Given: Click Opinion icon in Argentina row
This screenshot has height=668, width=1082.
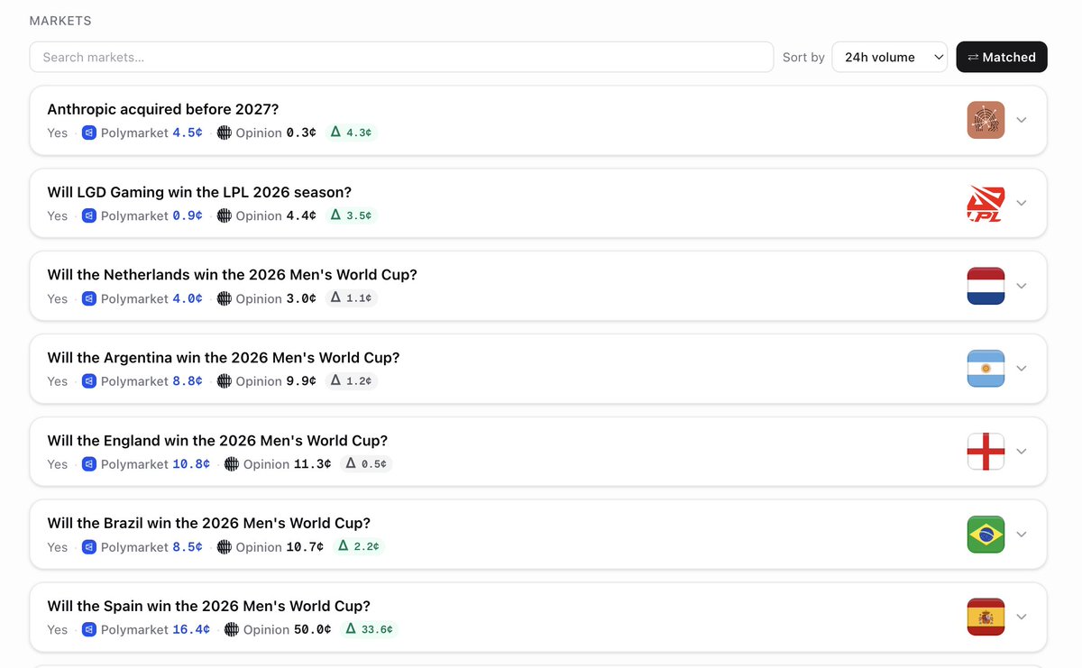Looking at the screenshot, I should click(x=225, y=381).
